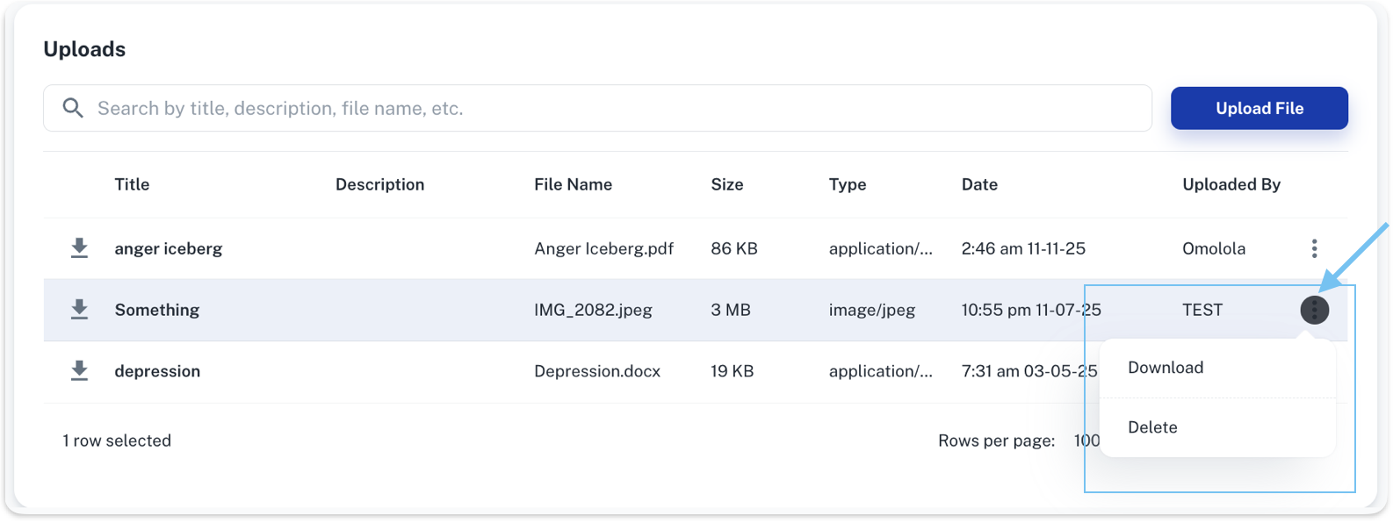Image resolution: width=1393 pixels, height=523 pixels.
Task: Choose Download from the context menu
Action: click(x=1166, y=368)
